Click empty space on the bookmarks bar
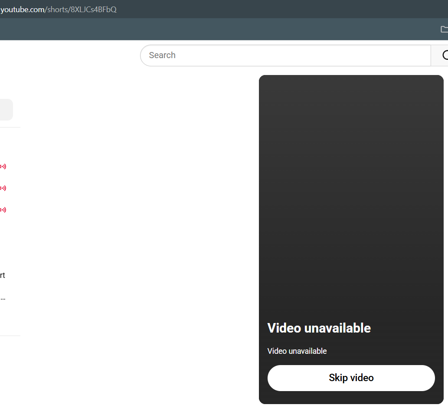The height and width of the screenshot is (408, 448). [x=217, y=29]
